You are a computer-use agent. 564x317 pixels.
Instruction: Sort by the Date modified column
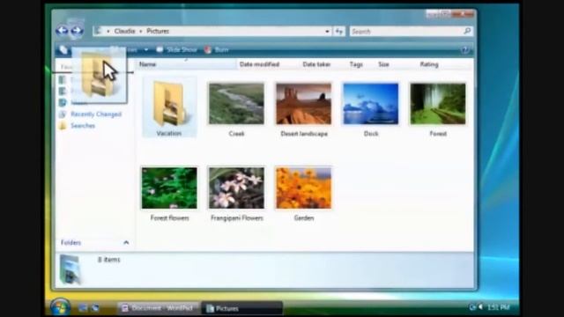(259, 64)
